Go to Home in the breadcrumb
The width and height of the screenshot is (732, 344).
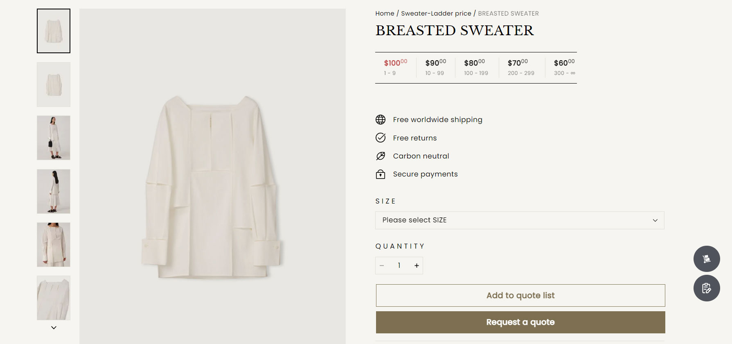(385, 14)
